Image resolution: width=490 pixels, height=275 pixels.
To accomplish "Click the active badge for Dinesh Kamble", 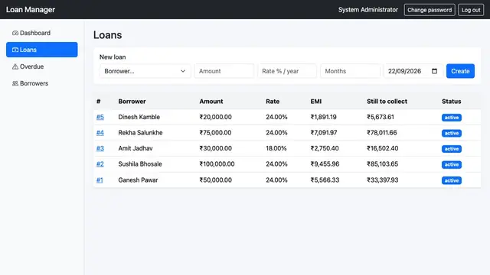I will coord(452,117).
